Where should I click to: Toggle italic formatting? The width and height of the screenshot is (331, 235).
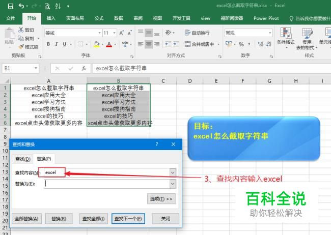click(57, 44)
